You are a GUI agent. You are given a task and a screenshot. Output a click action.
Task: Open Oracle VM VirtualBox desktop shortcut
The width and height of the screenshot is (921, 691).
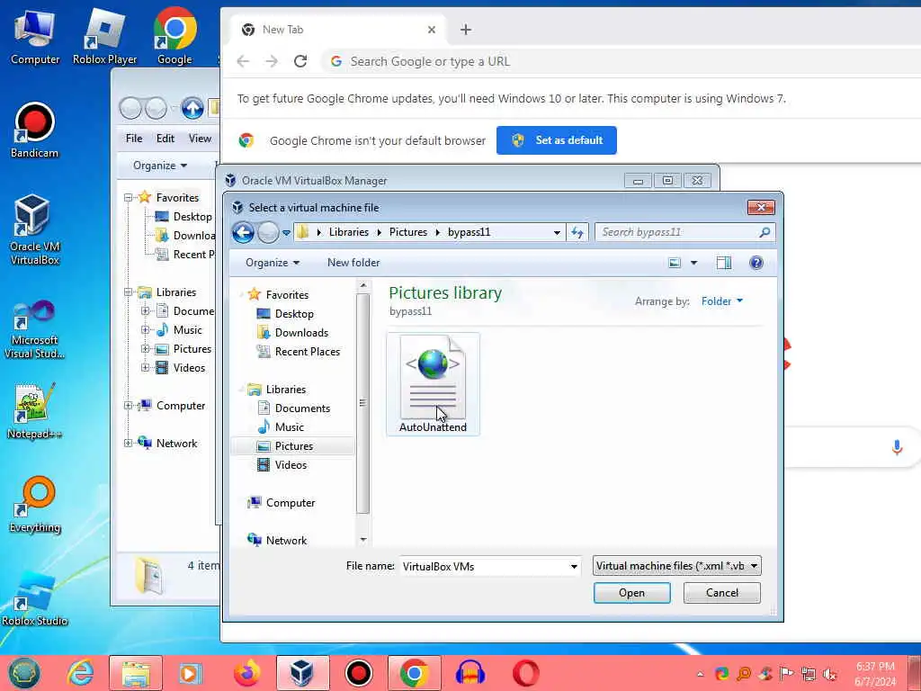pos(35,229)
